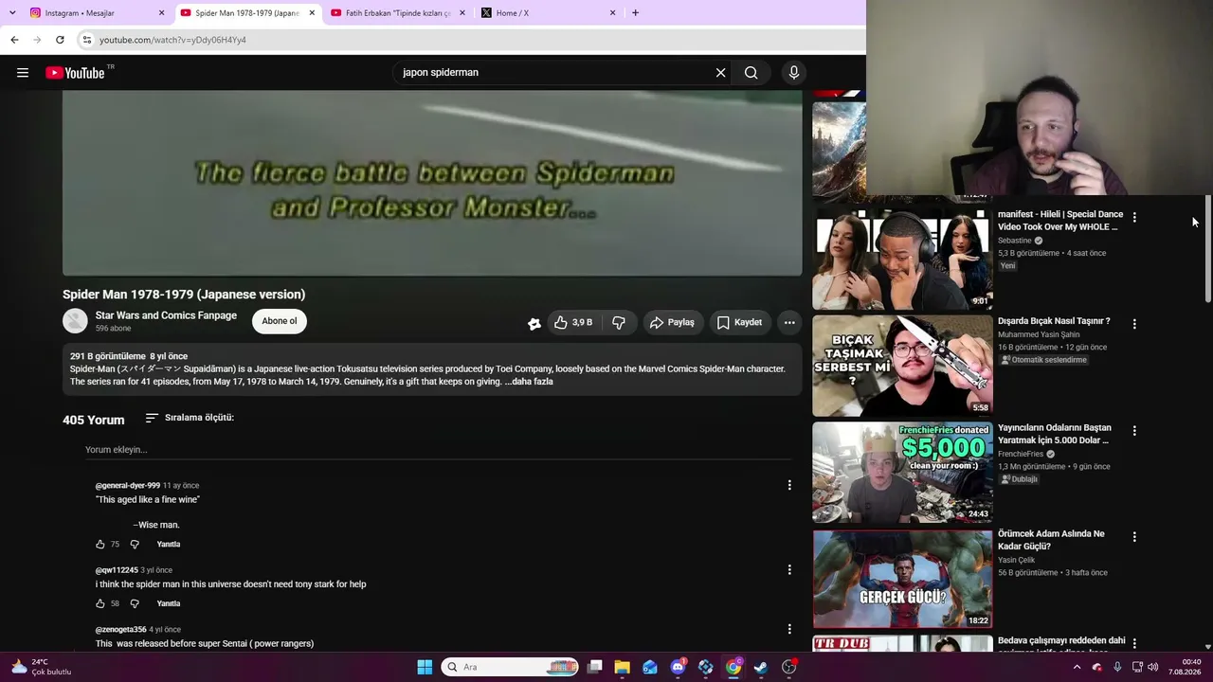The image size is (1213, 682).
Task: Show hidden system tray icons
Action: pos(1077,667)
